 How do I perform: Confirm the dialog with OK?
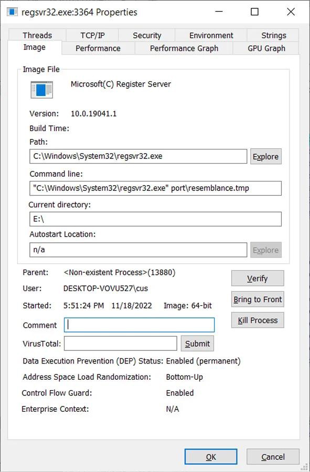[x=211, y=457]
